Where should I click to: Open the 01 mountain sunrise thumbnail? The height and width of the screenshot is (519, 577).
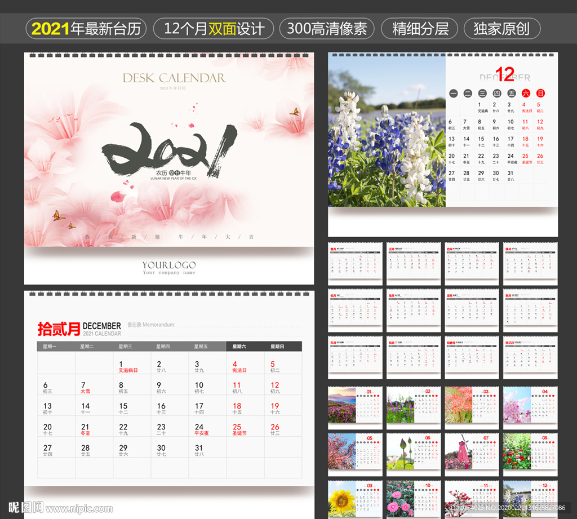coord(355,407)
